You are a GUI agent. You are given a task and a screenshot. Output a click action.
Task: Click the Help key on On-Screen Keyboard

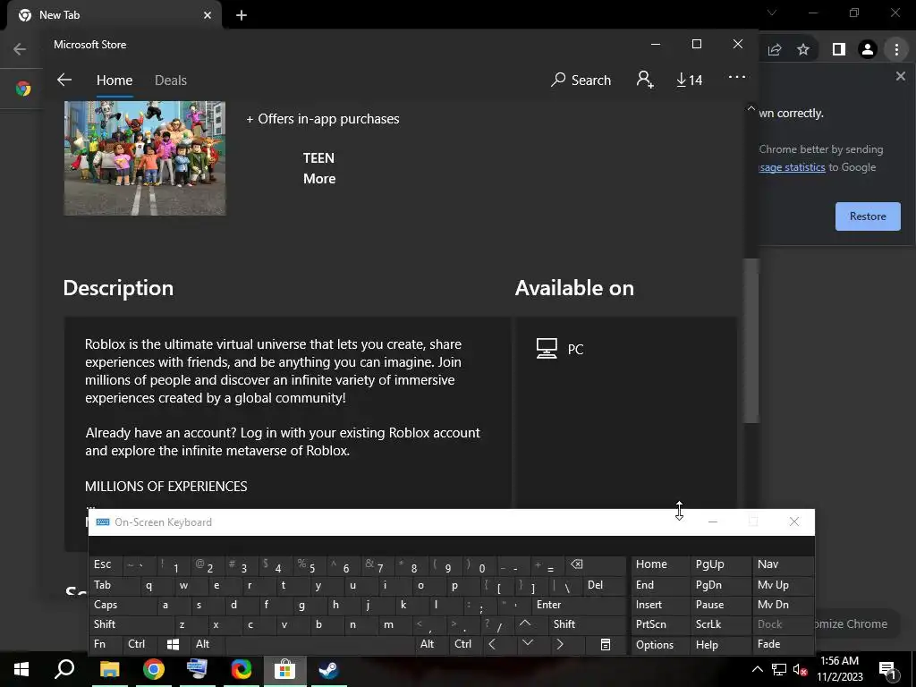(721, 645)
